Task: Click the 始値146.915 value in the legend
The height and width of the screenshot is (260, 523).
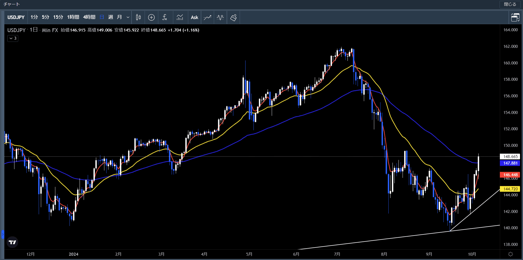Action: click(x=73, y=30)
